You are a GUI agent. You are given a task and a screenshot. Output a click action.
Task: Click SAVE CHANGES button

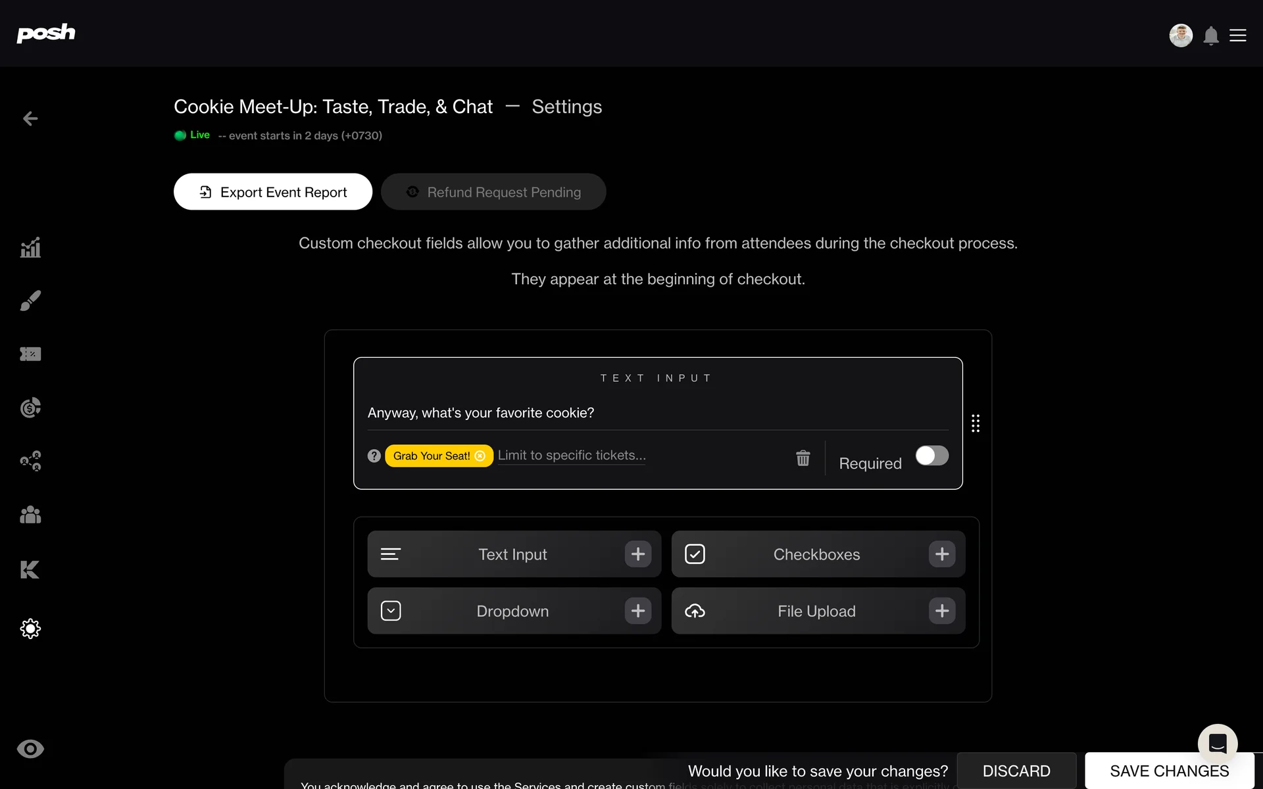click(x=1169, y=771)
